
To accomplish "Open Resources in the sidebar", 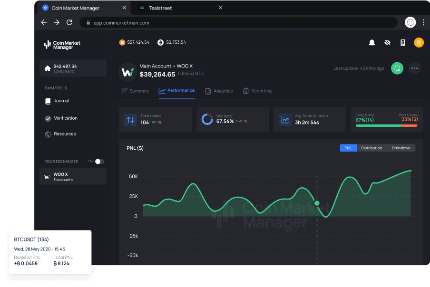I will click(x=60, y=134).
